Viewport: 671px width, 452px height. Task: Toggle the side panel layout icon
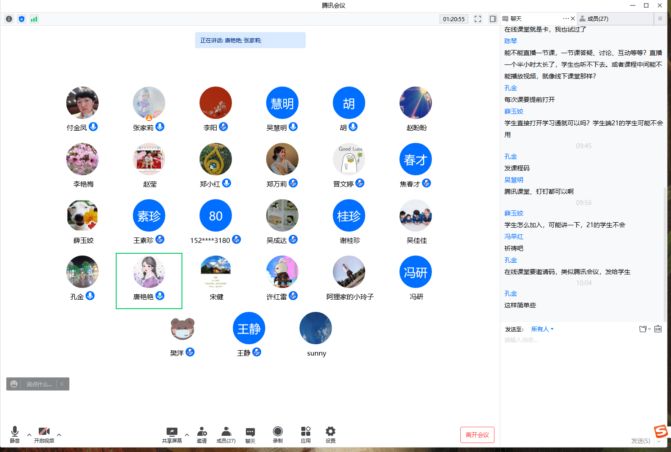pos(493,19)
